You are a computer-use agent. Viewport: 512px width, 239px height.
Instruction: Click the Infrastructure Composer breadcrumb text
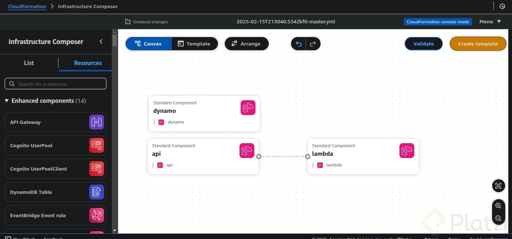point(88,6)
